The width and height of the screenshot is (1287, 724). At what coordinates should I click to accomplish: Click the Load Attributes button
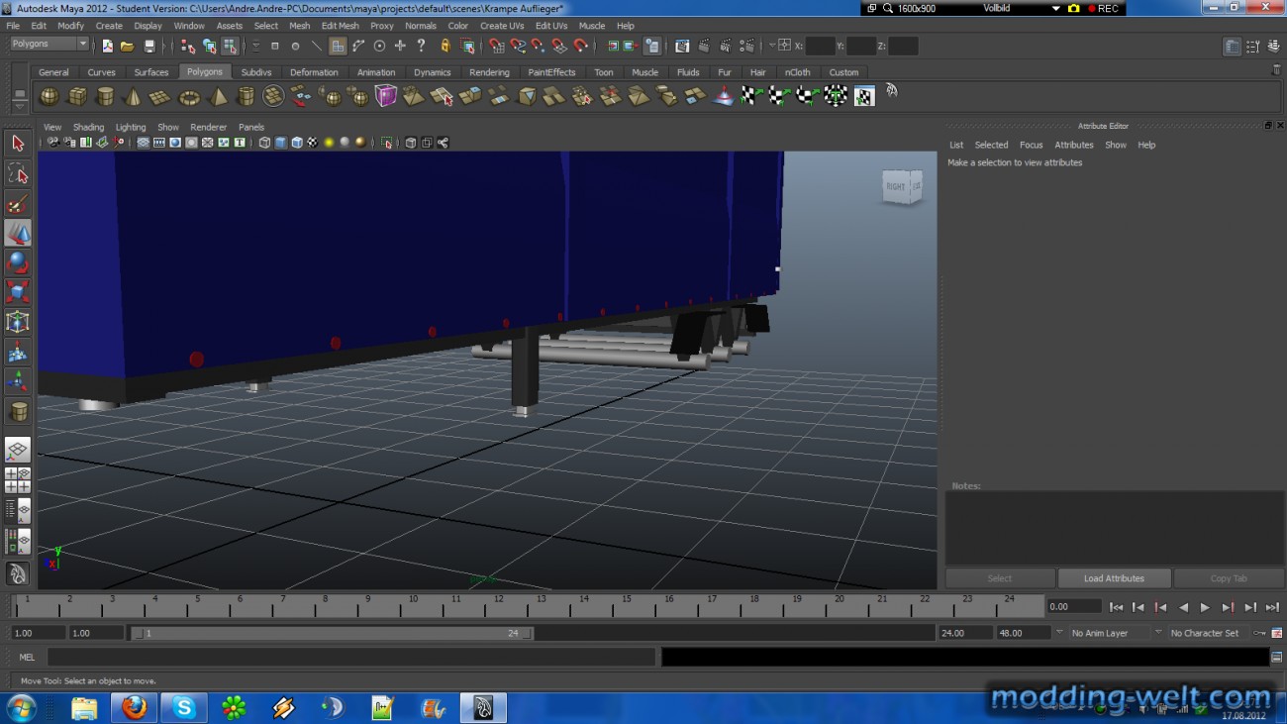click(1114, 578)
